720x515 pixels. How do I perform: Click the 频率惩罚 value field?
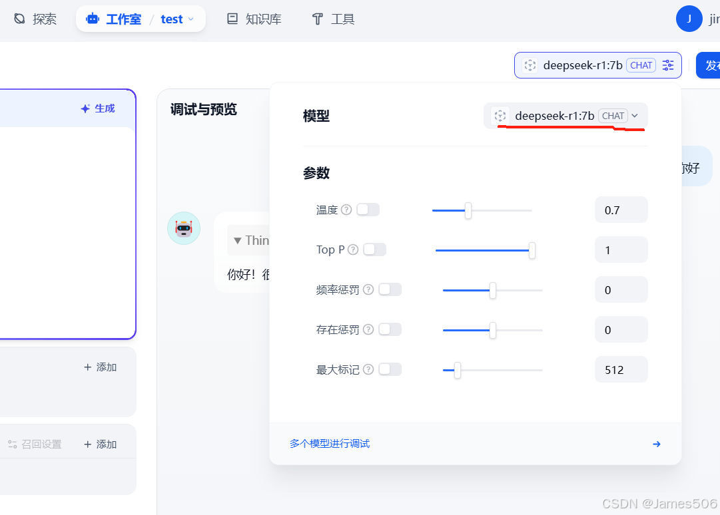tap(621, 290)
